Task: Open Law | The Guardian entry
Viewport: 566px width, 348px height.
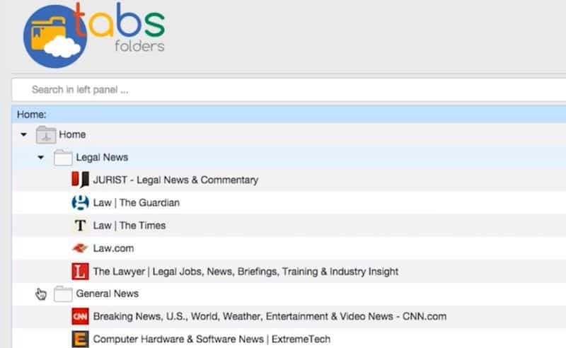Action: point(136,202)
